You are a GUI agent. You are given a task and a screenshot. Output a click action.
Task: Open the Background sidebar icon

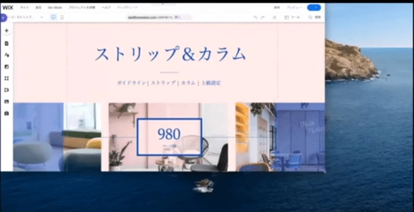tap(7, 67)
